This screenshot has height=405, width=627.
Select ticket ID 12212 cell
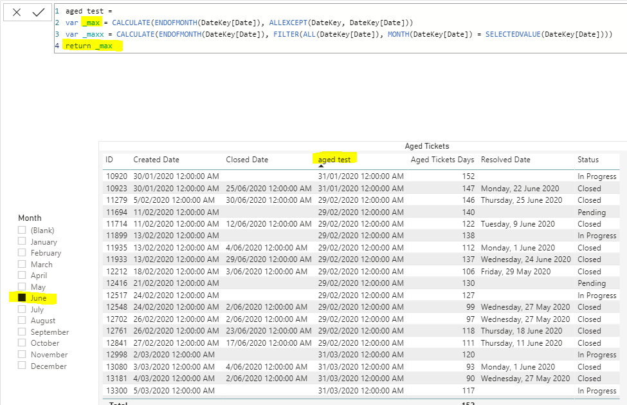click(x=116, y=271)
